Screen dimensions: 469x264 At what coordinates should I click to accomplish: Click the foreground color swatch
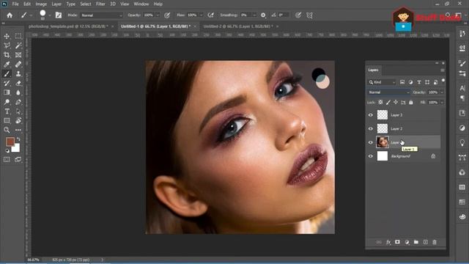coord(10,142)
